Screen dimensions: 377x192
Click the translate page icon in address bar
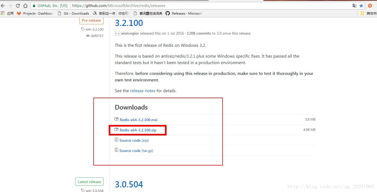(x=355, y=5)
